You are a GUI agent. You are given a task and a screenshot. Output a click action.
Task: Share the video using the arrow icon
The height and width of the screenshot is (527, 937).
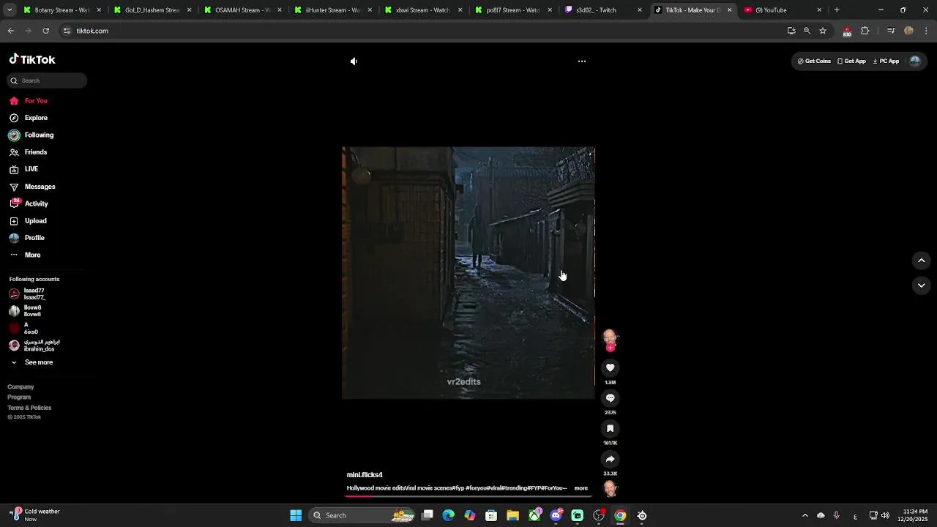pyautogui.click(x=610, y=460)
